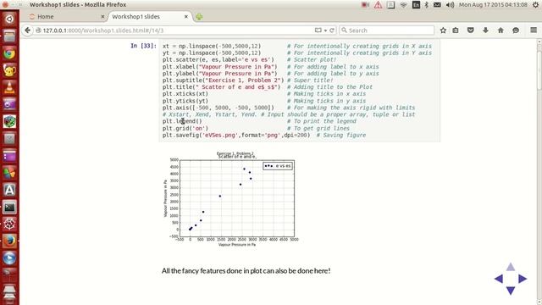This screenshot has width=542, height=305.
Task: Open the En keyboard layout indicator
Action: click(x=416, y=5)
